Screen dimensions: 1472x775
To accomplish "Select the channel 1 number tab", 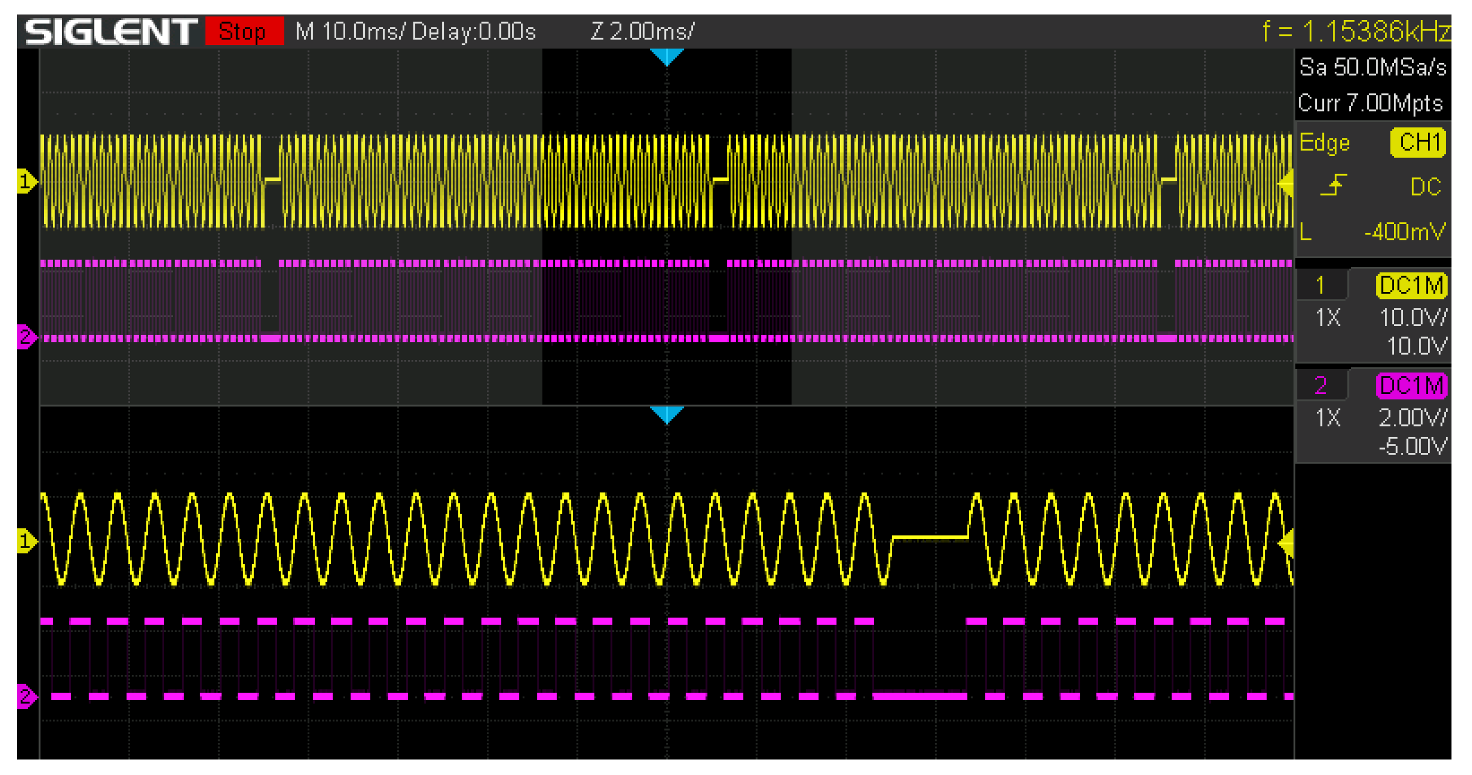I will [x=1320, y=285].
